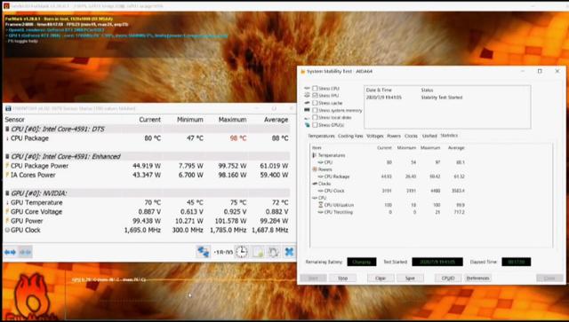Click the icon beside Stress GPU(s)
Viewport: 569px width, 322px height.
(x=307, y=125)
